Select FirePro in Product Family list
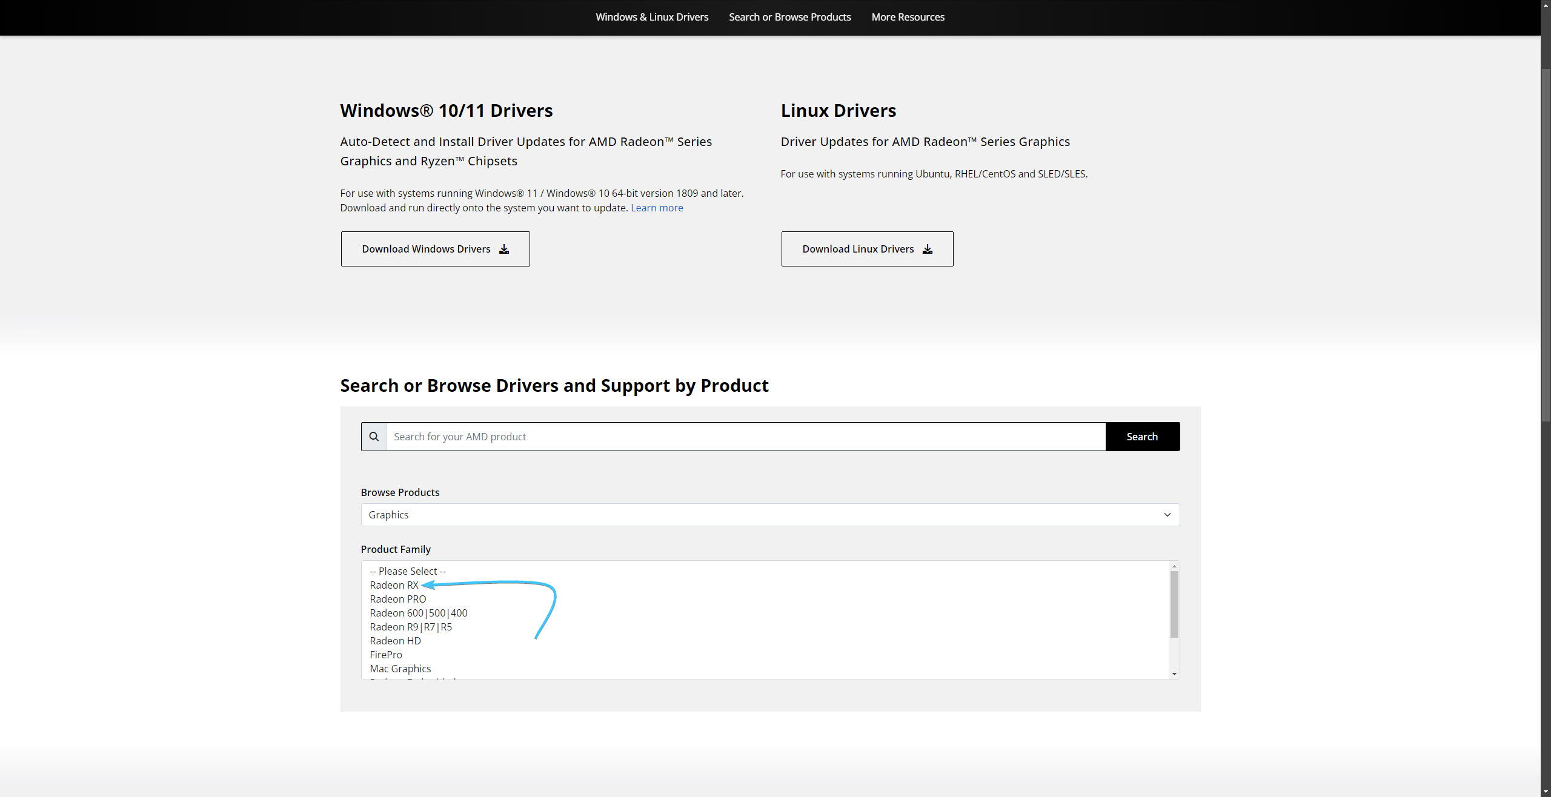 coord(386,655)
